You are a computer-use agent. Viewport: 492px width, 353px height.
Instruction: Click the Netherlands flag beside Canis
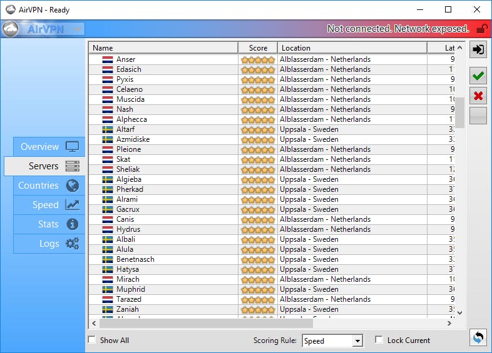point(108,219)
